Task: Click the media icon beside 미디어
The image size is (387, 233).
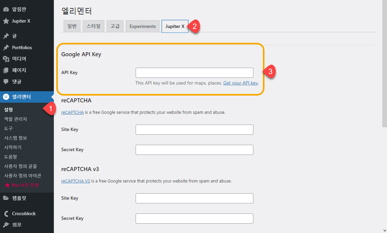Action: pos(6,59)
